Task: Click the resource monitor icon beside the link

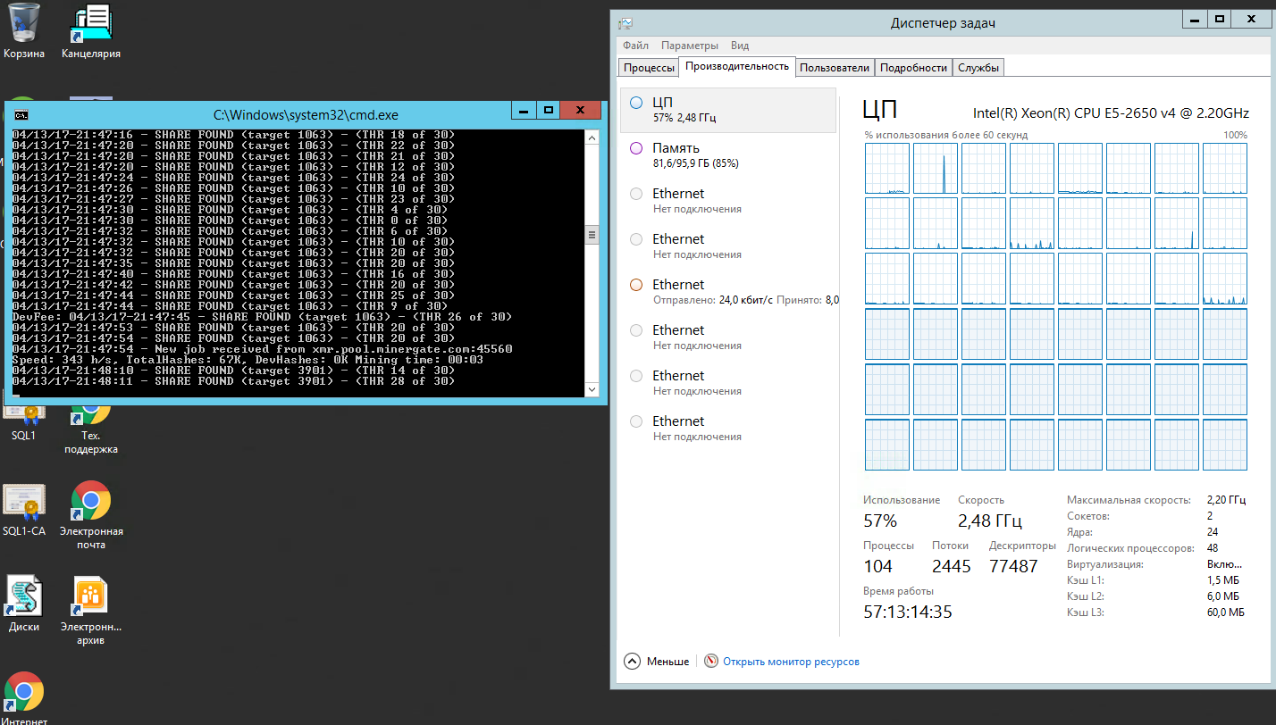Action: [711, 662]
